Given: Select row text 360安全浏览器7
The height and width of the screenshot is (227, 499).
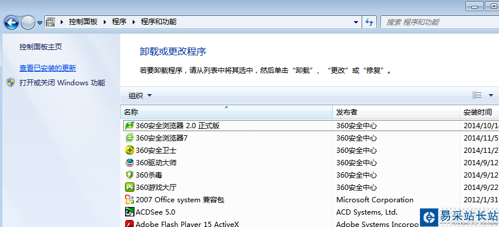Looking at the screenshot, I should click(x=162, y=138).
